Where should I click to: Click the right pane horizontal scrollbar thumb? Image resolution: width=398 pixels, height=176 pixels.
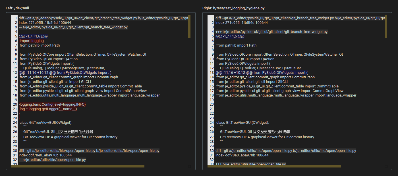[x=274, y=166]
